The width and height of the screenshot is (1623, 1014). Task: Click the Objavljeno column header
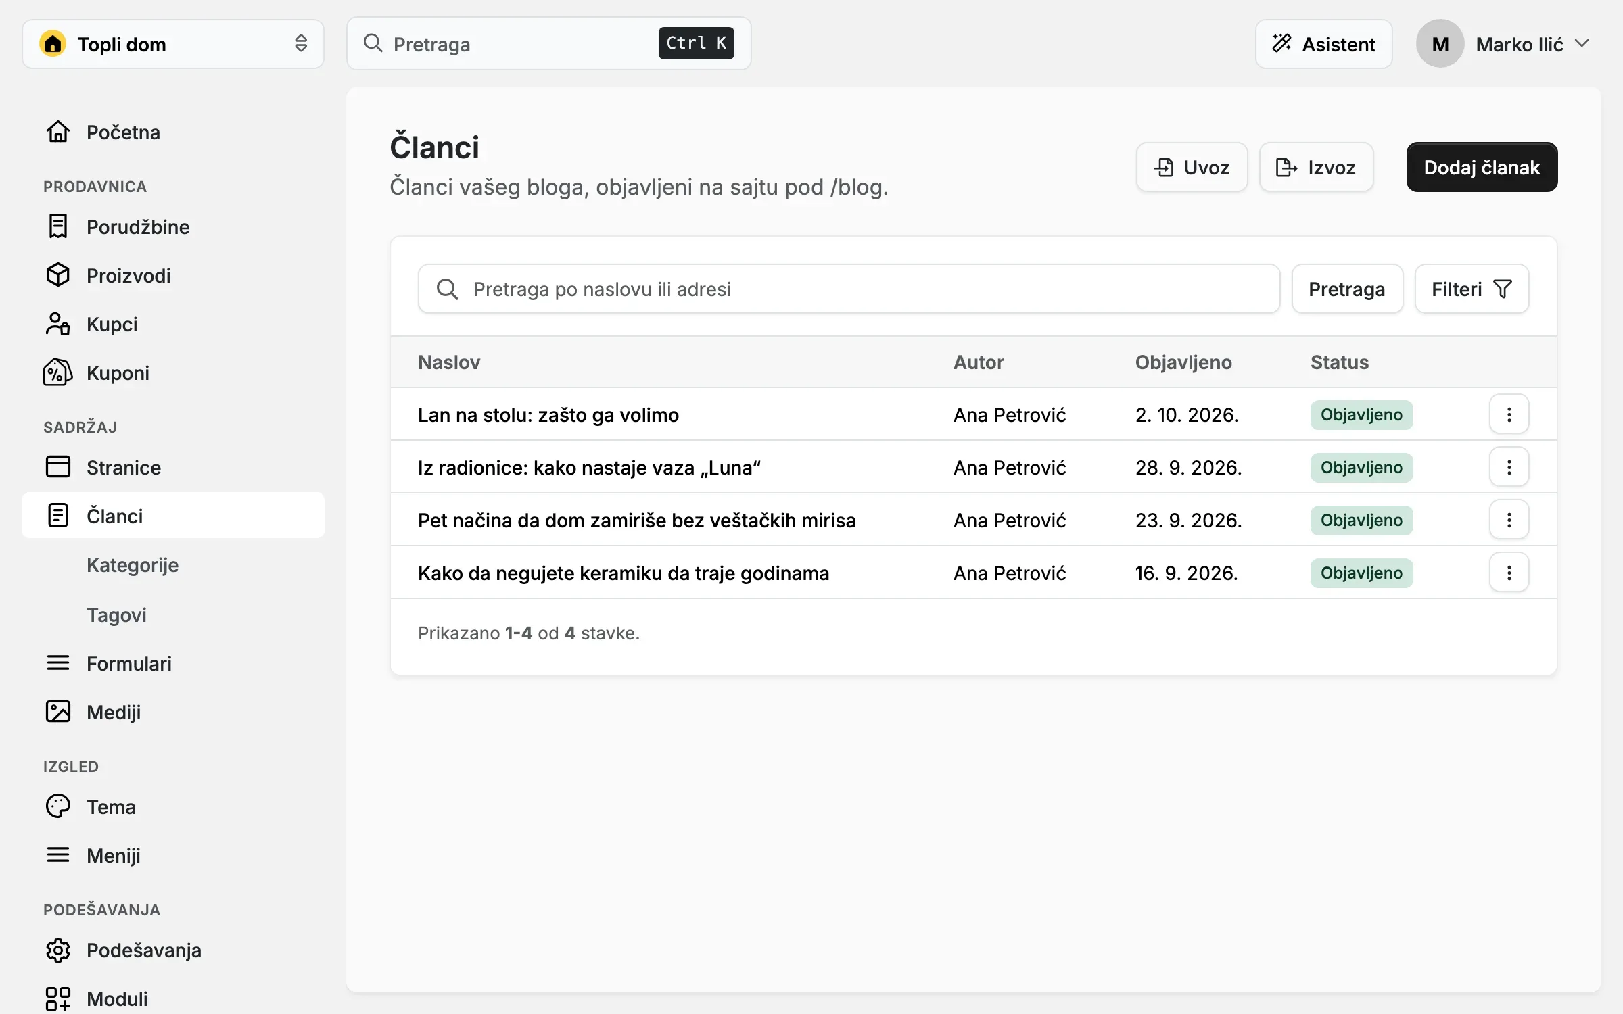tap(1183, 362)
